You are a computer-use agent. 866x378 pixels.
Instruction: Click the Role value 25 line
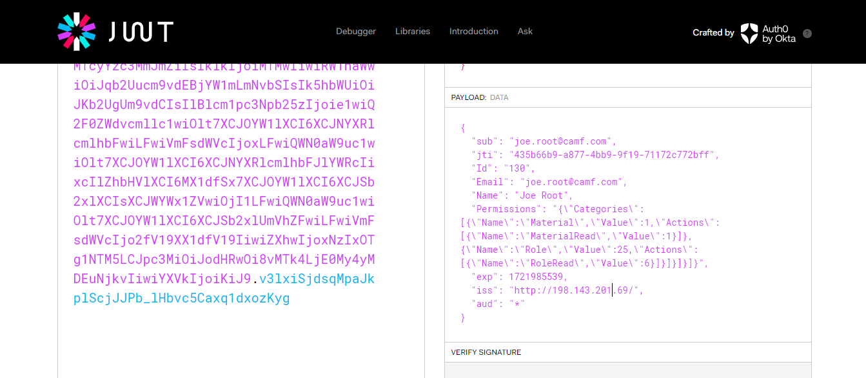(579, 250)
